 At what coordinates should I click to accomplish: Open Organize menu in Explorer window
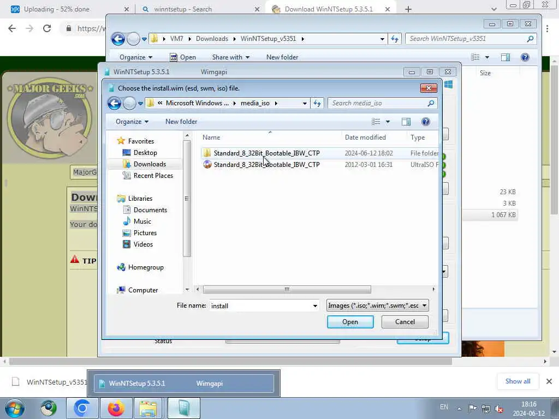[136, 57]
